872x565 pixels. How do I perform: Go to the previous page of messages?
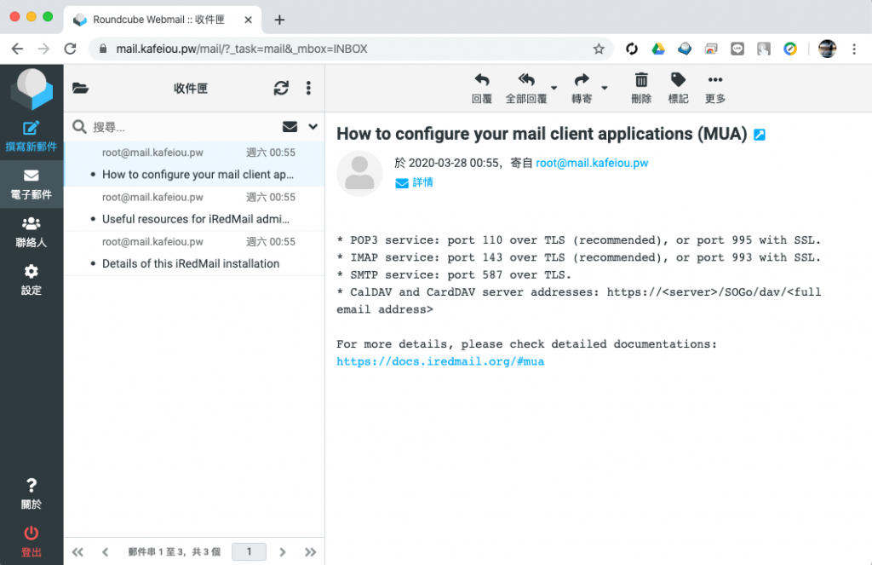tap(105, 552)
